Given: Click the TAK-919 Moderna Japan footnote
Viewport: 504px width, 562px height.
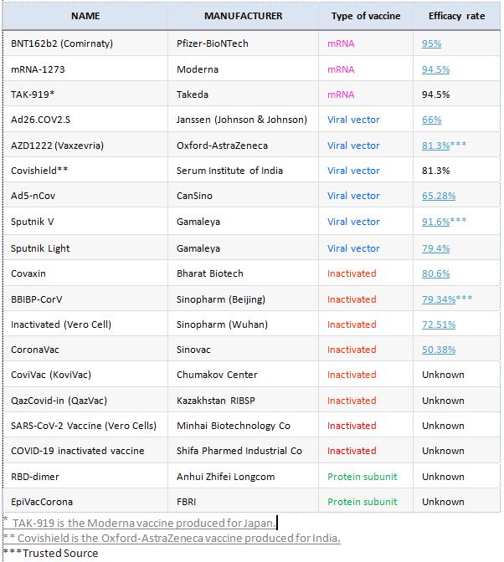Looking at the screenshot, I should pos(144,523).
